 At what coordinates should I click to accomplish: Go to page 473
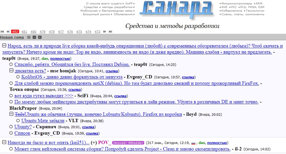point(97,32)
